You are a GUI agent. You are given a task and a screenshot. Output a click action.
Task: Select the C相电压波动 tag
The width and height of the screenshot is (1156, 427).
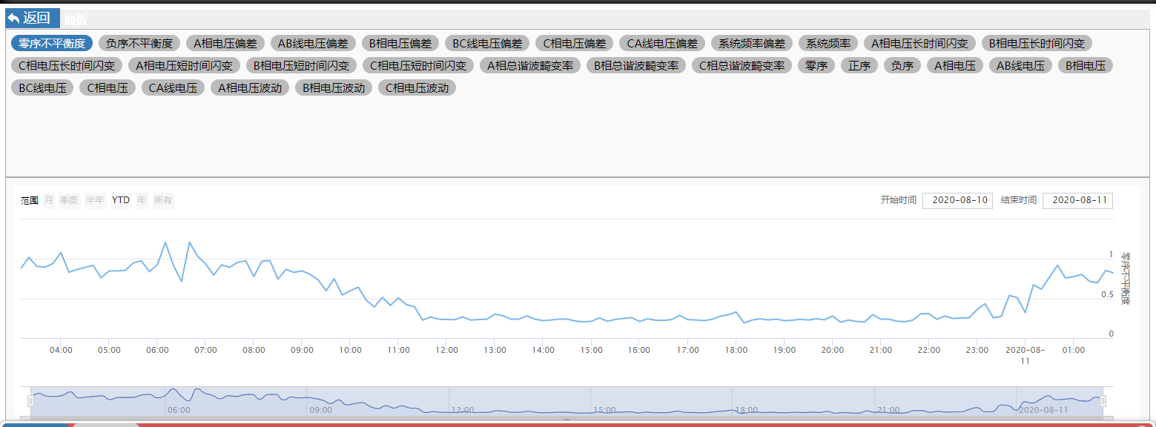coord(417,87)
